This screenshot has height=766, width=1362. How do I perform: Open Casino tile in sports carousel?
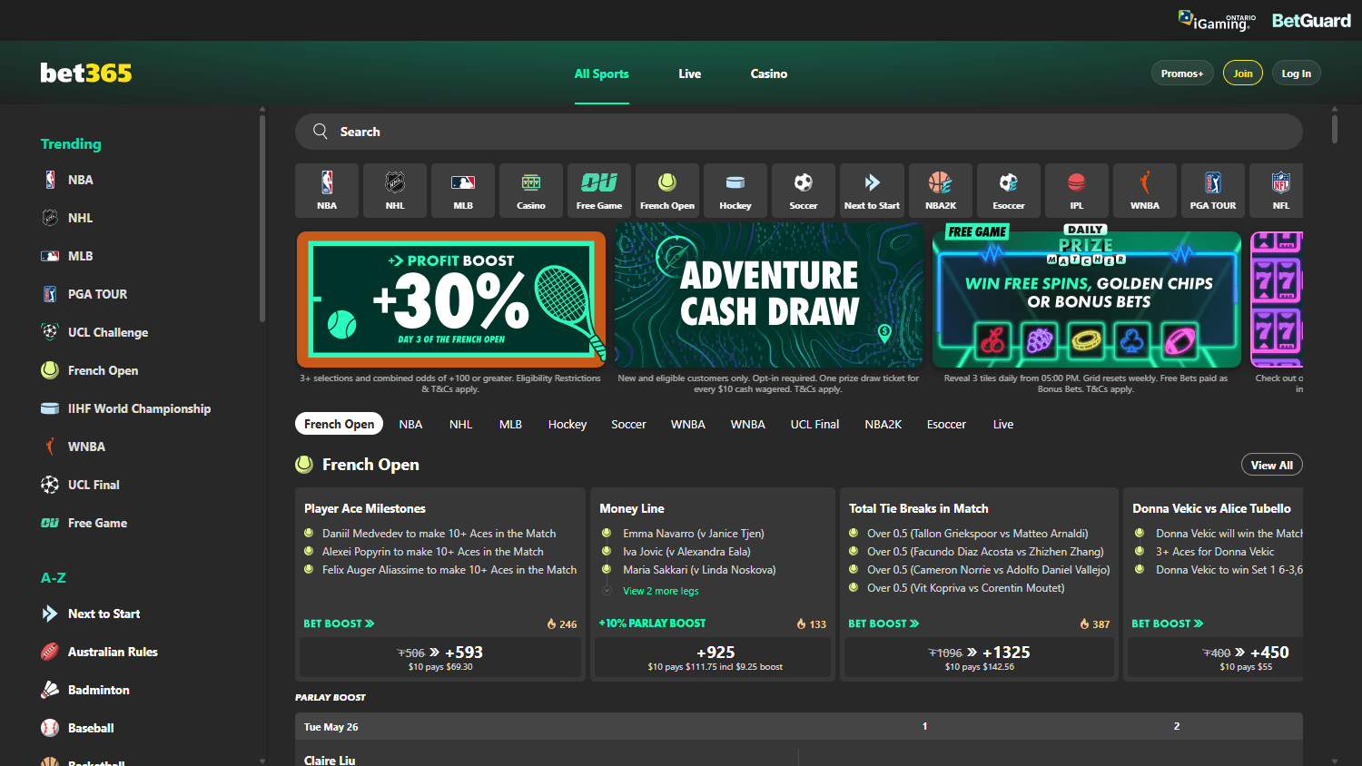pos(531,191)
